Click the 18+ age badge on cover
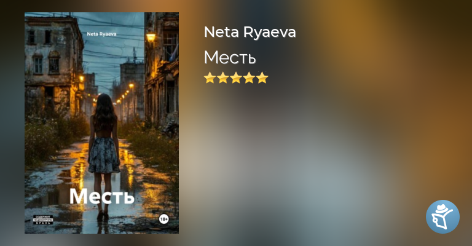The height and width of the screenshot is (246, 472). click(x=163, y=219)
